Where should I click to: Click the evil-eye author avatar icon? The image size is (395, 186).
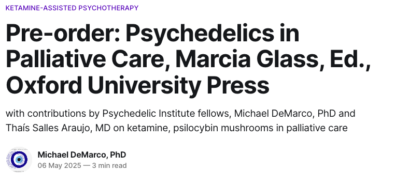click(x=19, y=160)
